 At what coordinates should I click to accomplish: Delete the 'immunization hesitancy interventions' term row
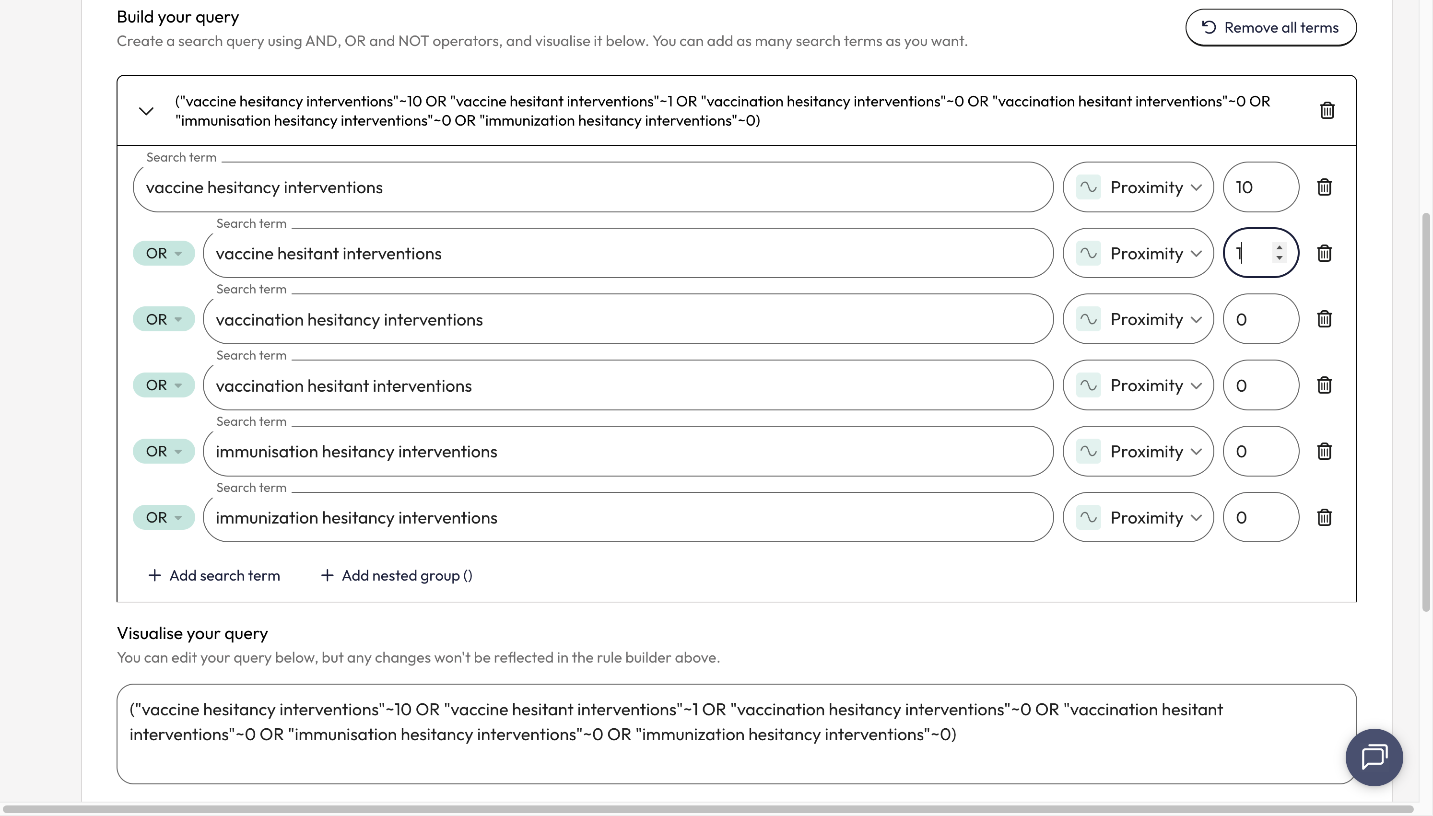1324,518
